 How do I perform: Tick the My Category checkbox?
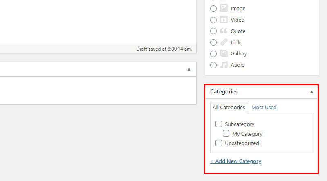click(x=226, y=133)
